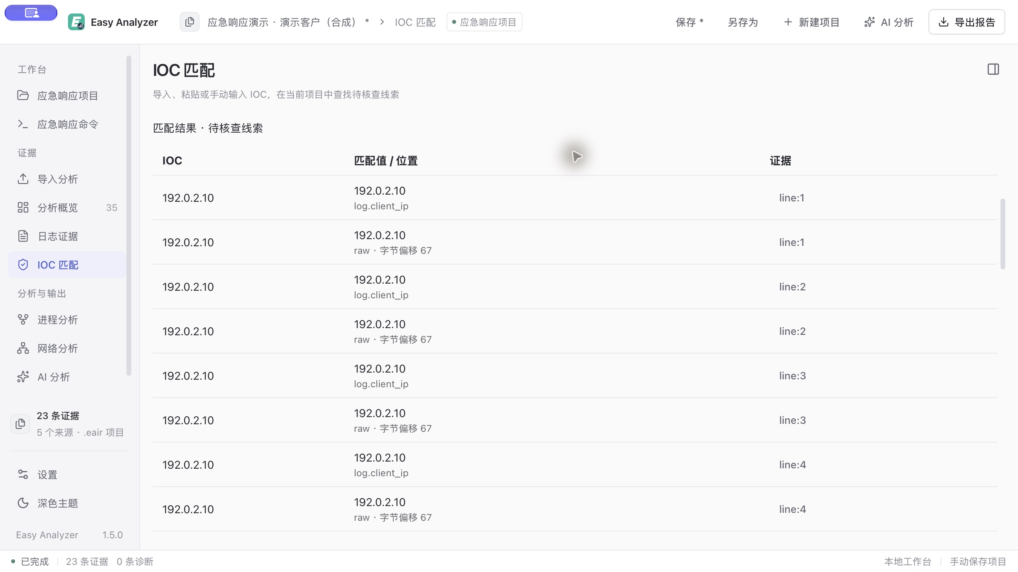Open 应急响应命令 in sidebar
This screenshot has width=1018, height=572.
pyautogui.click(x=67, y=124)
